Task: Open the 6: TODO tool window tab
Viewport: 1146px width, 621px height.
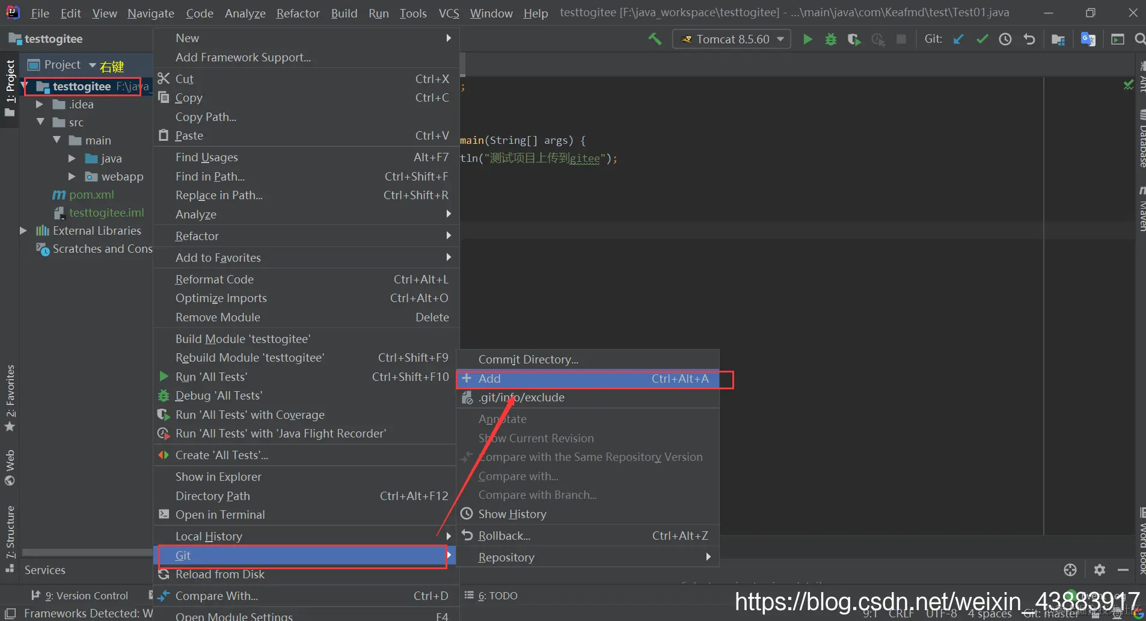Action: 492,596
